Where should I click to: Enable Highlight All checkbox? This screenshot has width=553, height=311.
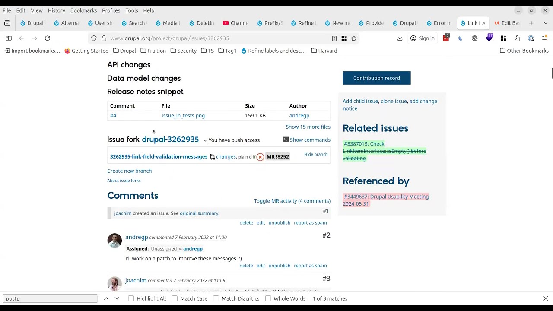click(131, 298)
